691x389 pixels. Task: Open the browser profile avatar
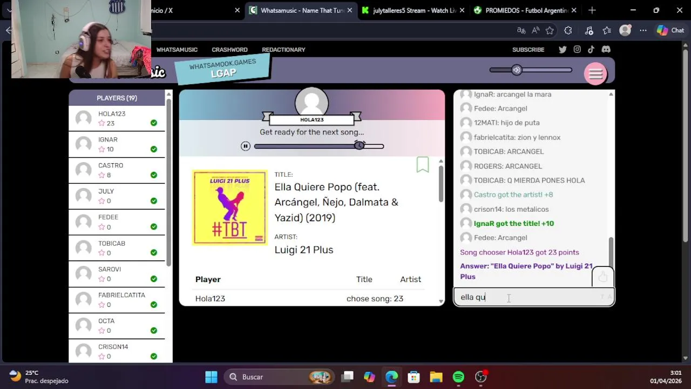625,31
